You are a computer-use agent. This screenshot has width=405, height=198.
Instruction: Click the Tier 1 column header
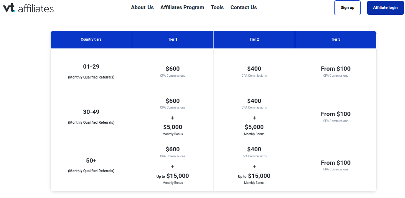click(x=172, y=40)
